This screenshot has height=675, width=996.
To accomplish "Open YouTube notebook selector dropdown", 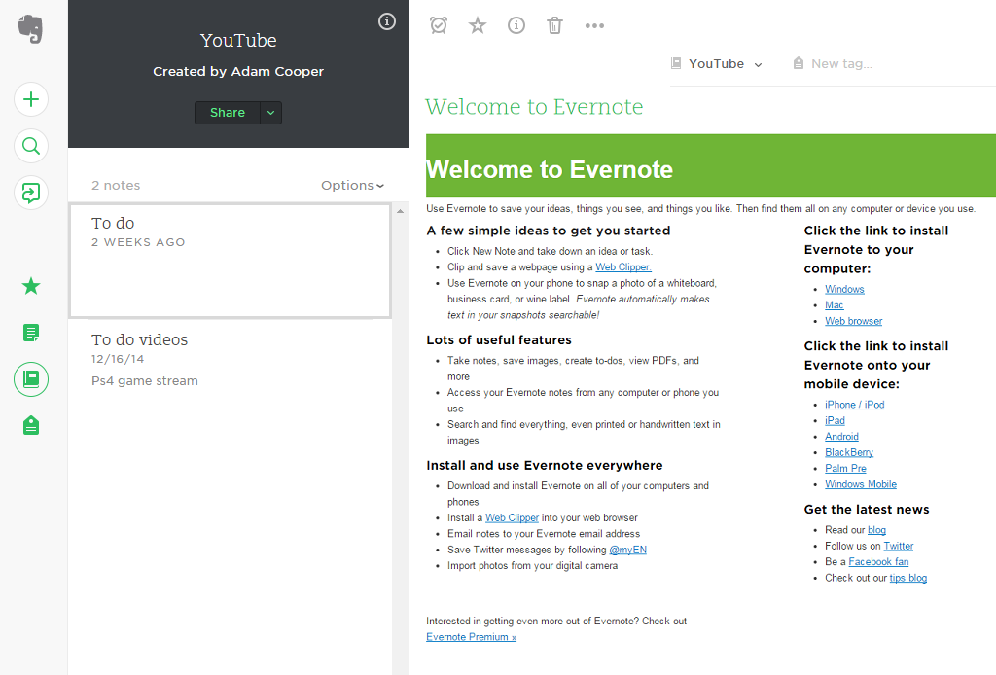I will click(x=726, y=64).
